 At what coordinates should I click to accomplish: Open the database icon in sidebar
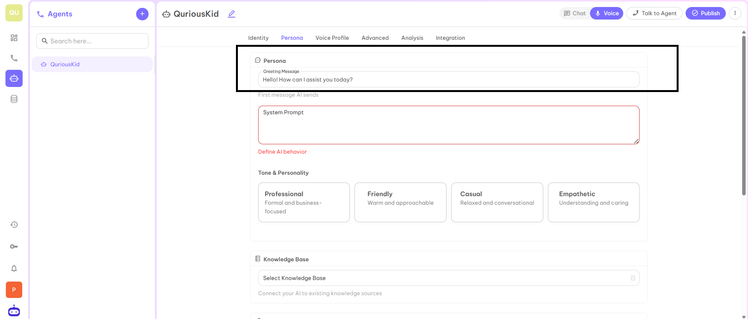(14, 99)
